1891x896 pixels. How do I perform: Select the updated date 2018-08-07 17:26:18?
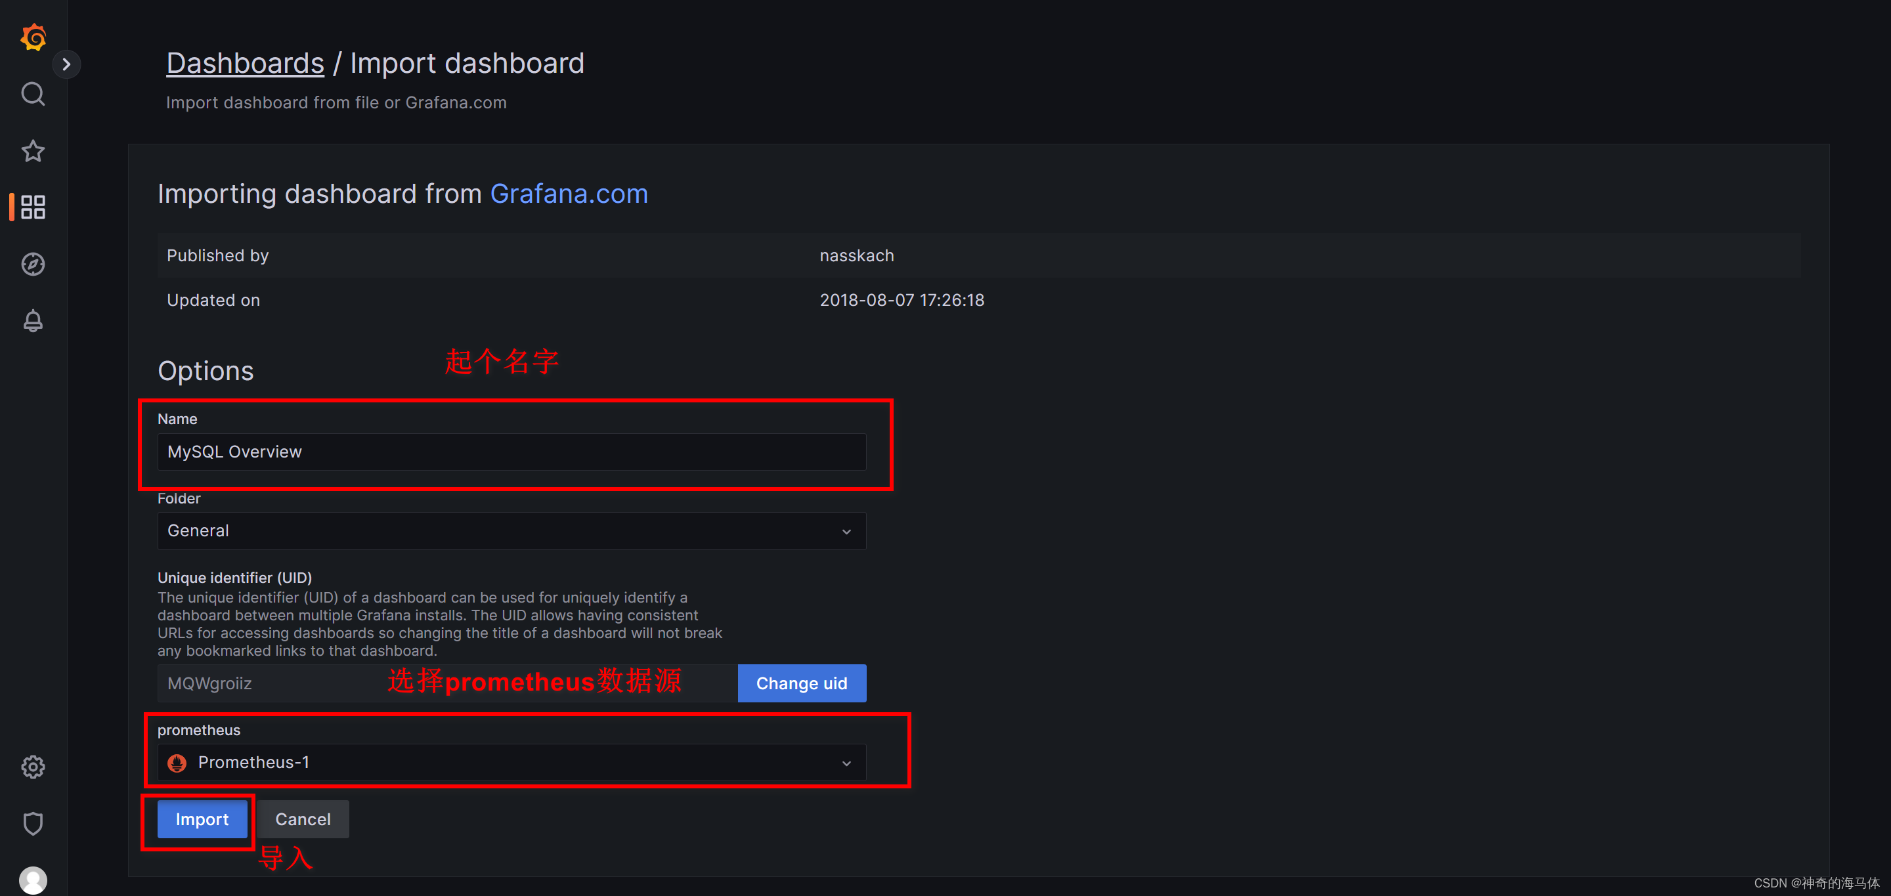(x=902, y=300)
